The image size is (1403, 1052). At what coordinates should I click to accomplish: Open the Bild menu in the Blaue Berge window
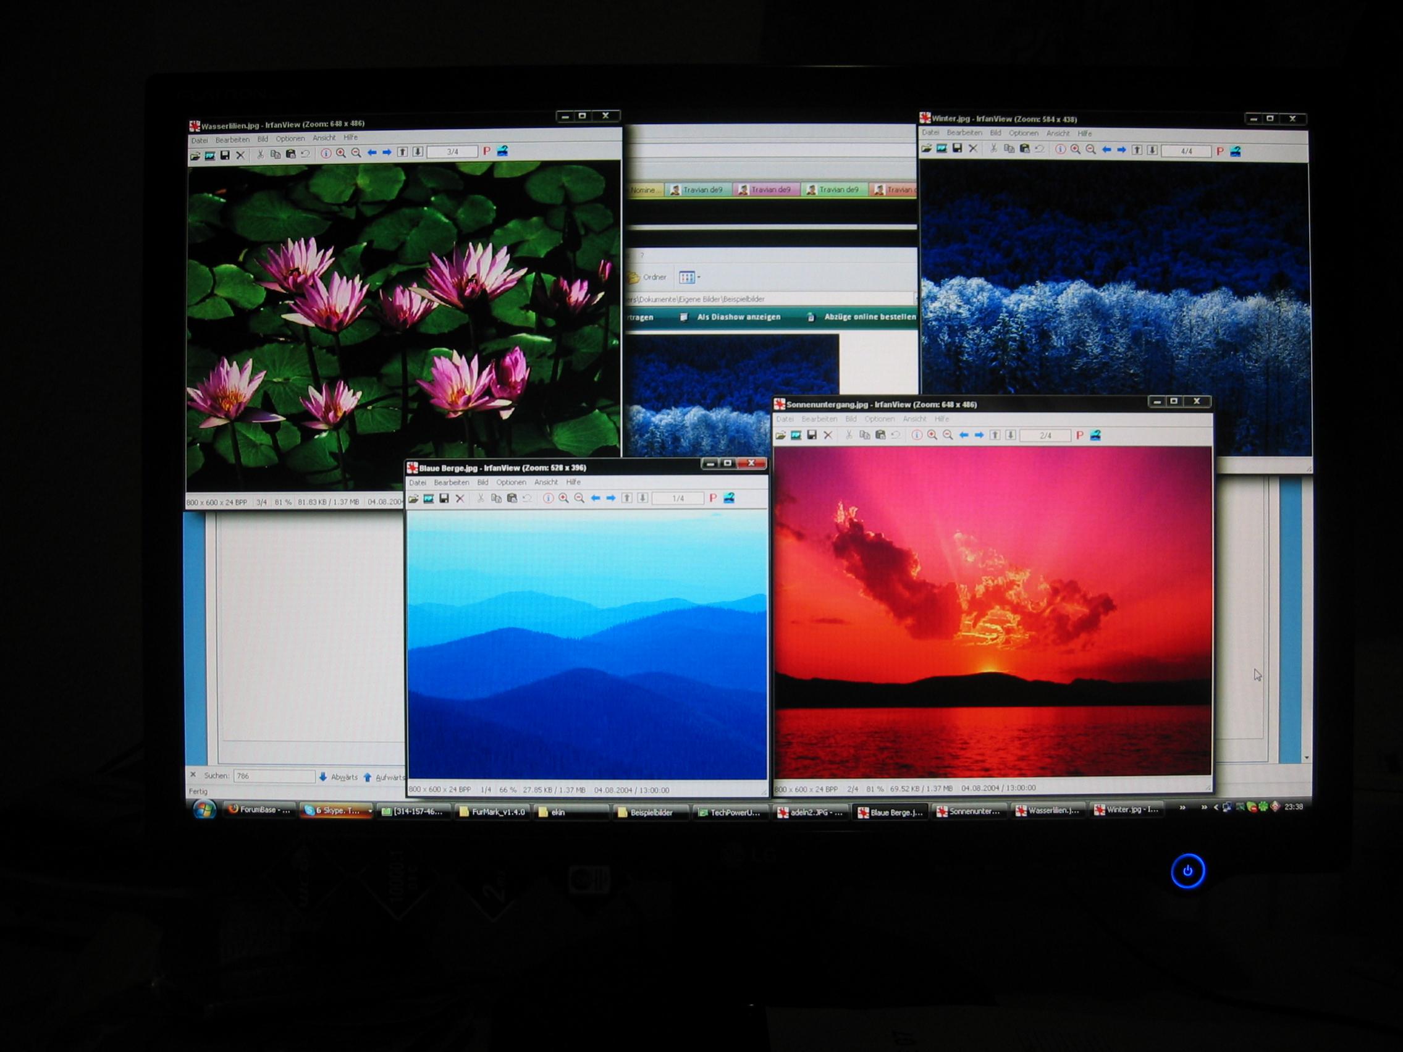point(482,482)
